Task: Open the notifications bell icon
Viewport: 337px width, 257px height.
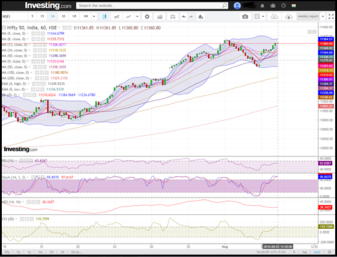Action: [x=262, y=5]
